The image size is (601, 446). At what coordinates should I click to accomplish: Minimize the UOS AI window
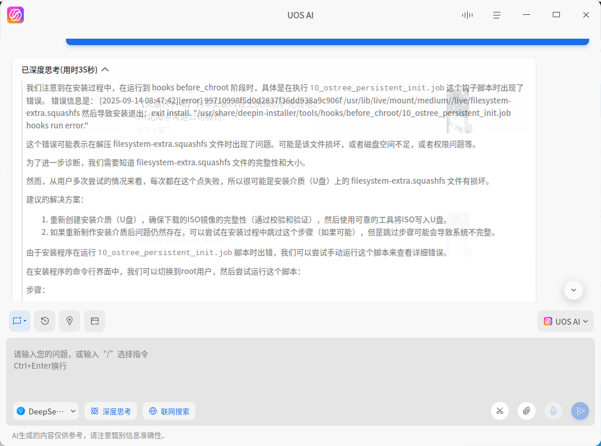click(x=527, y=15)
